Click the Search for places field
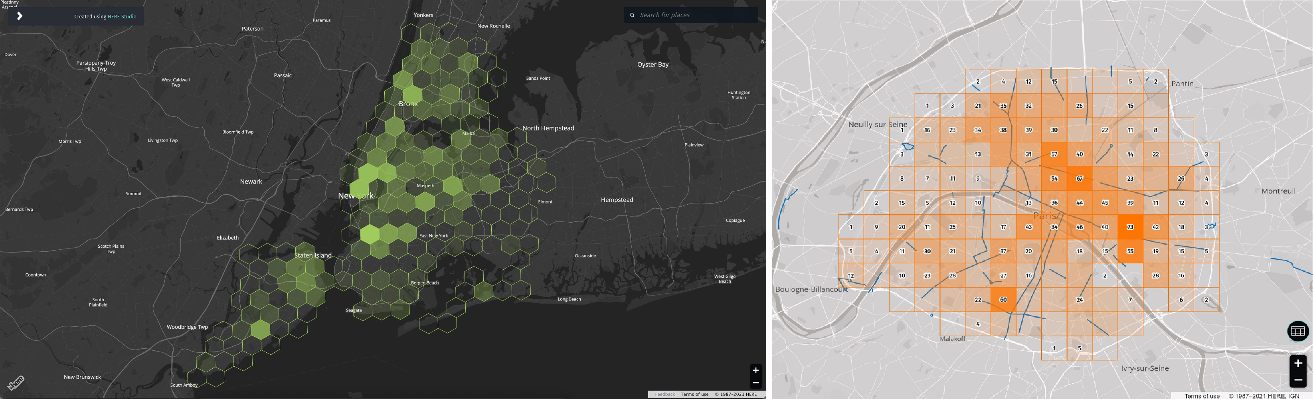This screenshot has width=1313, height=399. (x=691, y=15)
